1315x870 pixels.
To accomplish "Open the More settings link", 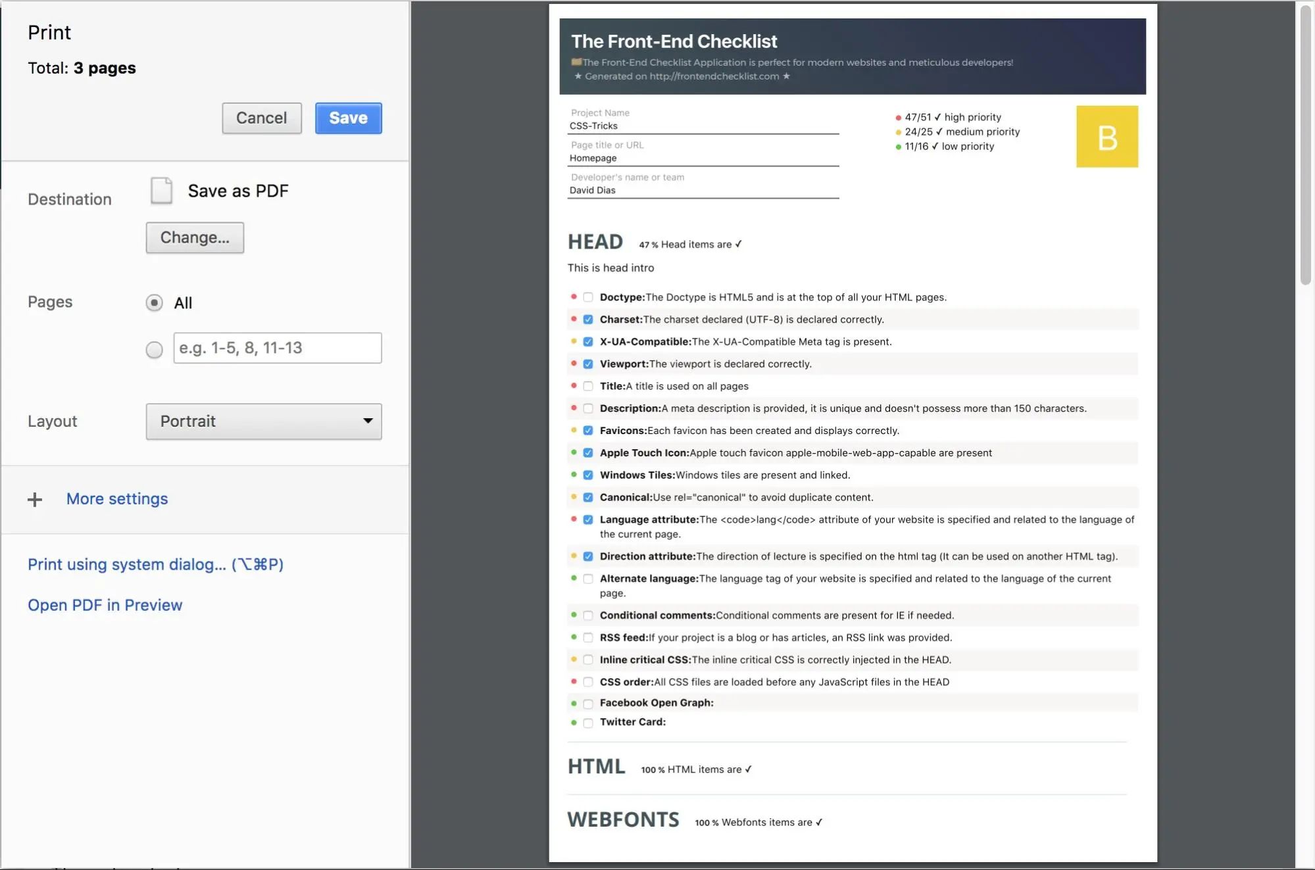I will (117, 499).
